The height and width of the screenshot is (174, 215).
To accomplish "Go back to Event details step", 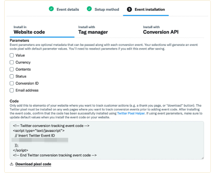I will tap(68, 10).
